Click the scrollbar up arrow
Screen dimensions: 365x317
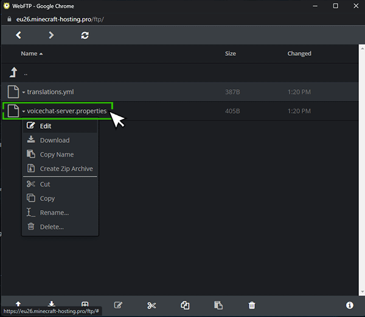click(x=362, y=49)
